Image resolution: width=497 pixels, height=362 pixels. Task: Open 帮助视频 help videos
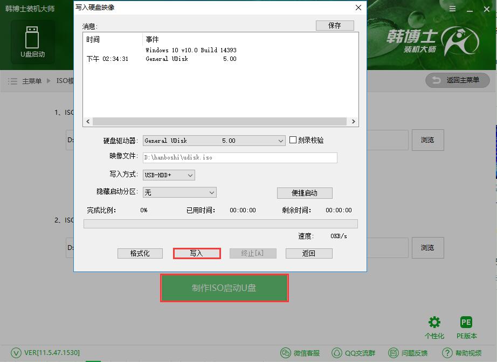click(x=461, y=353)
